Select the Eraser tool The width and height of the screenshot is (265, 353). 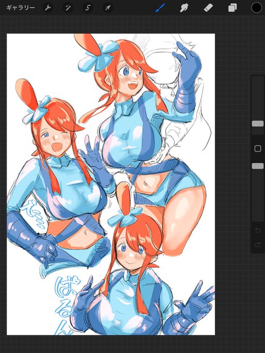click(208, 8)
